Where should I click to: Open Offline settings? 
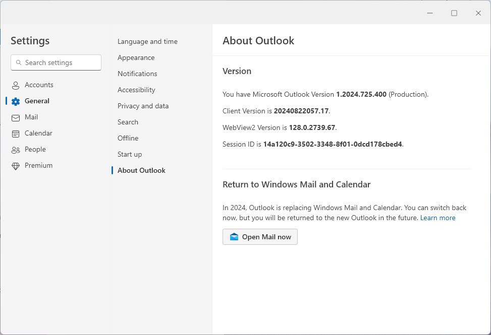(x=128, y=138)
